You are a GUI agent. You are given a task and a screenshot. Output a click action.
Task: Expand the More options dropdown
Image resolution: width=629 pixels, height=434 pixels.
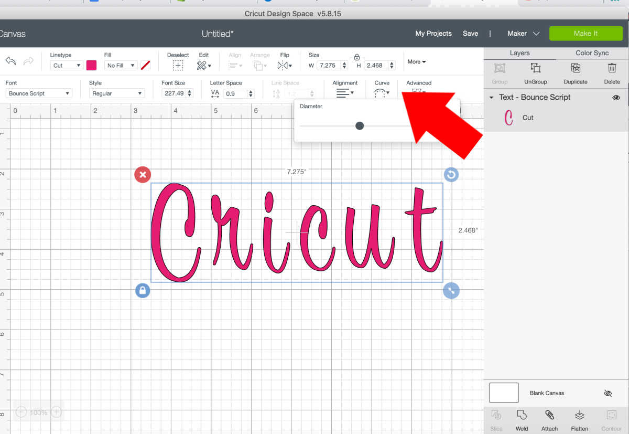click(416, 61)
